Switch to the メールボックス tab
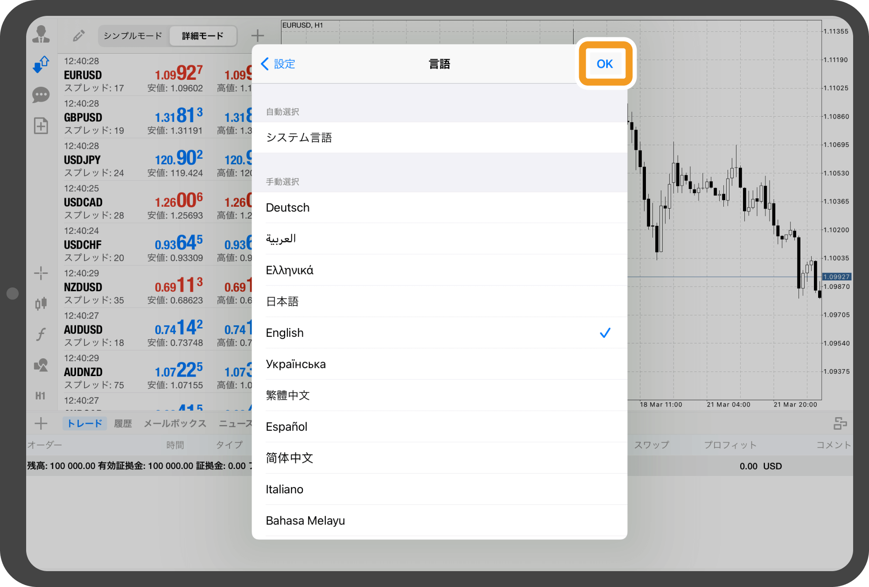 pos(175,423)
